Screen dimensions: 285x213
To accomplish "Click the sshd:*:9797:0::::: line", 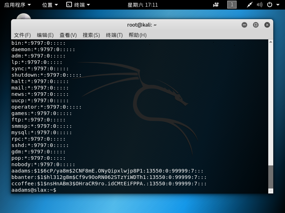I will pyautogui.click(x=40, y=145).
